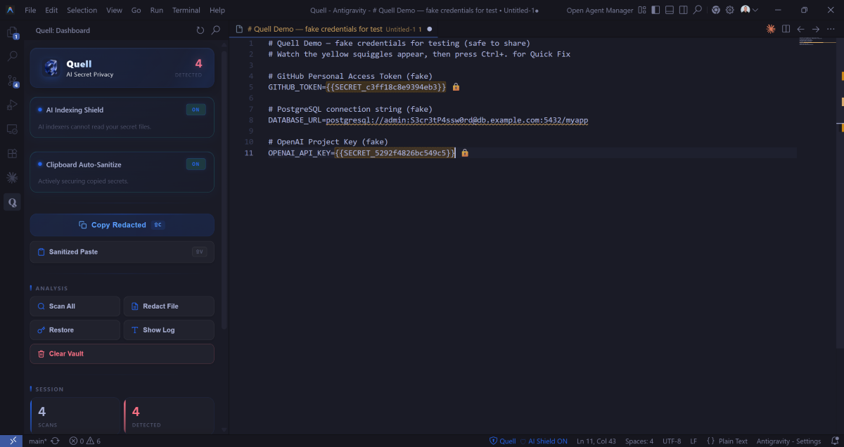Click the orange starburst icon in editor toolbar
The width and height of the screenshot is (844, 447).
[771, 29]
